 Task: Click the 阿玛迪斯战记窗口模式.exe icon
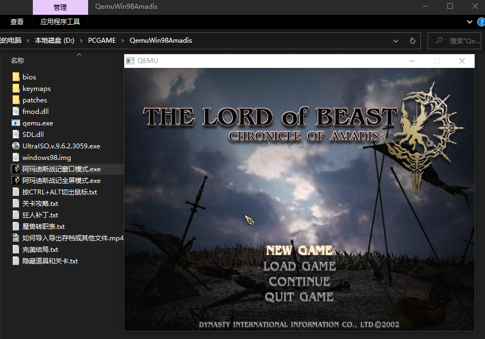point(16,169)
